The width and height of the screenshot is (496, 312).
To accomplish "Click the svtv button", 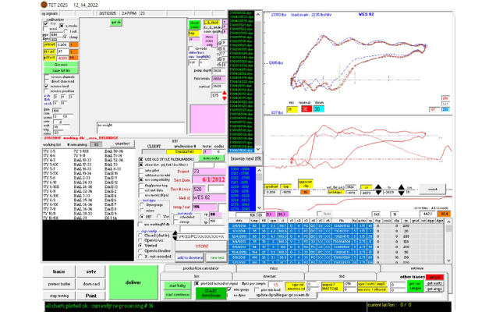I will pyautogui.click(x=91, y=271).
